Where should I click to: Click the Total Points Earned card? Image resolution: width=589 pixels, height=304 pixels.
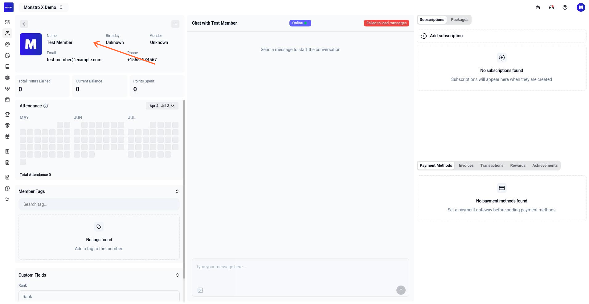42,86
